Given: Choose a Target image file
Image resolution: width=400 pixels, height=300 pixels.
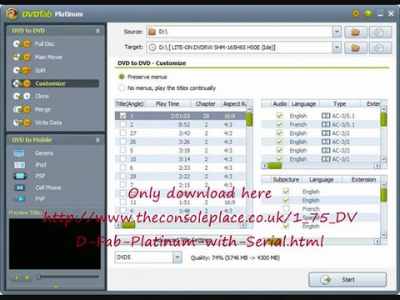Looking at the screenshot, I should (380, 47).
